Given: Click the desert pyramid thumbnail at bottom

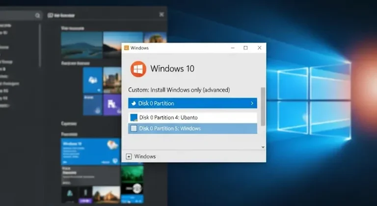Looking at the screenshot, I should 106,194.
